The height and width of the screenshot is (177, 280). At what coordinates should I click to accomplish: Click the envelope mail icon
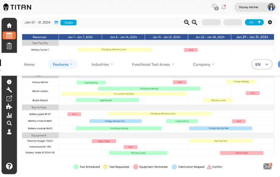(268, 166)
